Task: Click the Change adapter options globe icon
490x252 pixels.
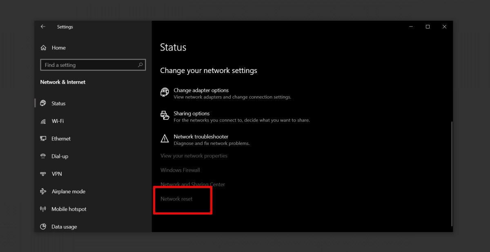Action: point(165,93)
